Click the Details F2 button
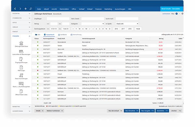This screenshot has height=127, width=195. tap(39, 111)
